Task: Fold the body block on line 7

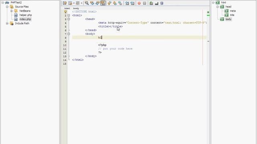Action: tap(69, 34)
